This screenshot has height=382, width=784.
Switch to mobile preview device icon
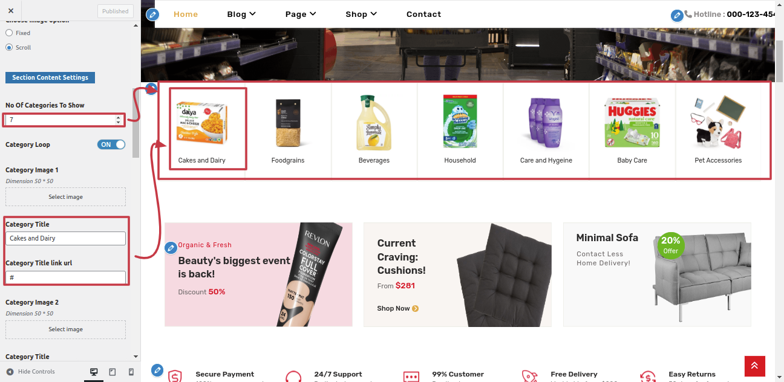coord(131,372)
